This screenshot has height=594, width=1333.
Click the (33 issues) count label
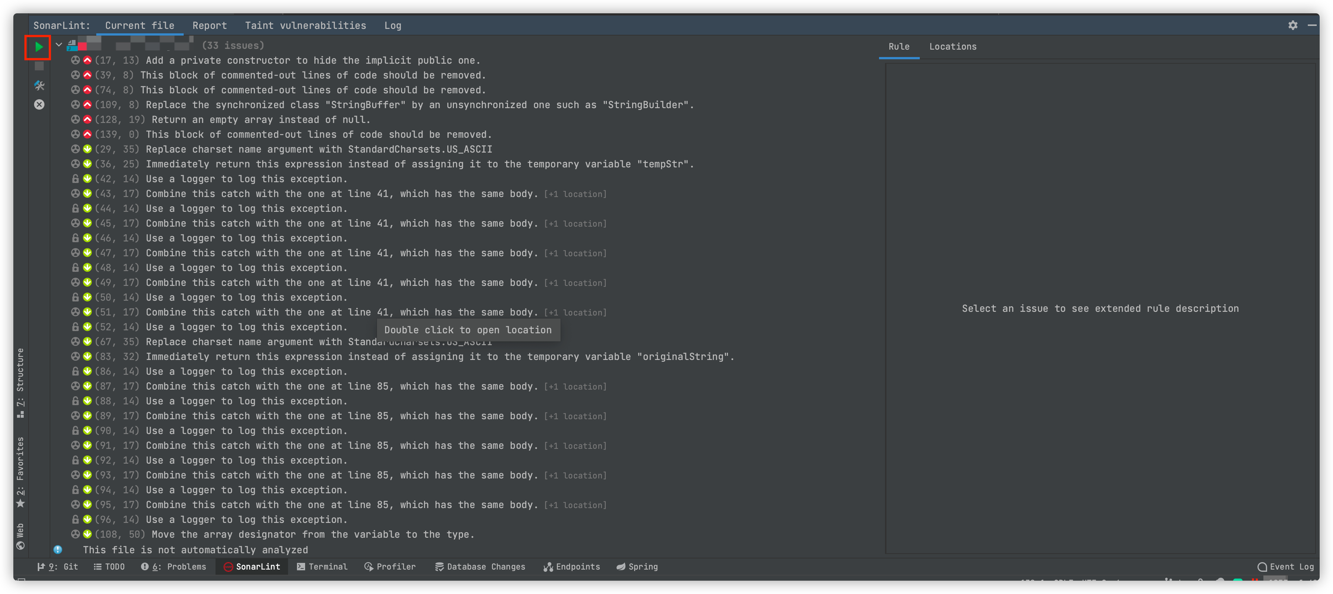tap(233, 45)
